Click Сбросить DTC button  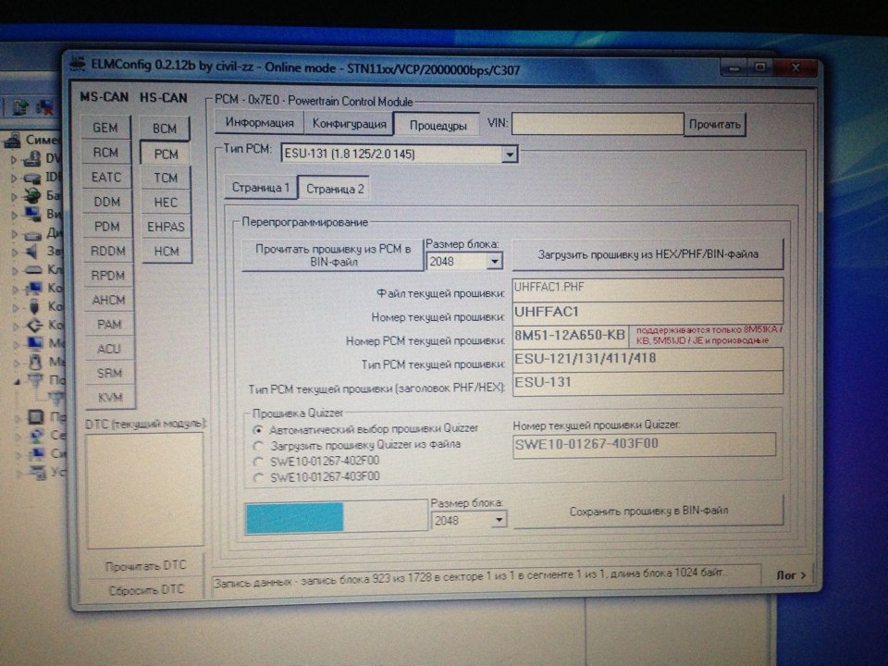(x=146, y=589)
